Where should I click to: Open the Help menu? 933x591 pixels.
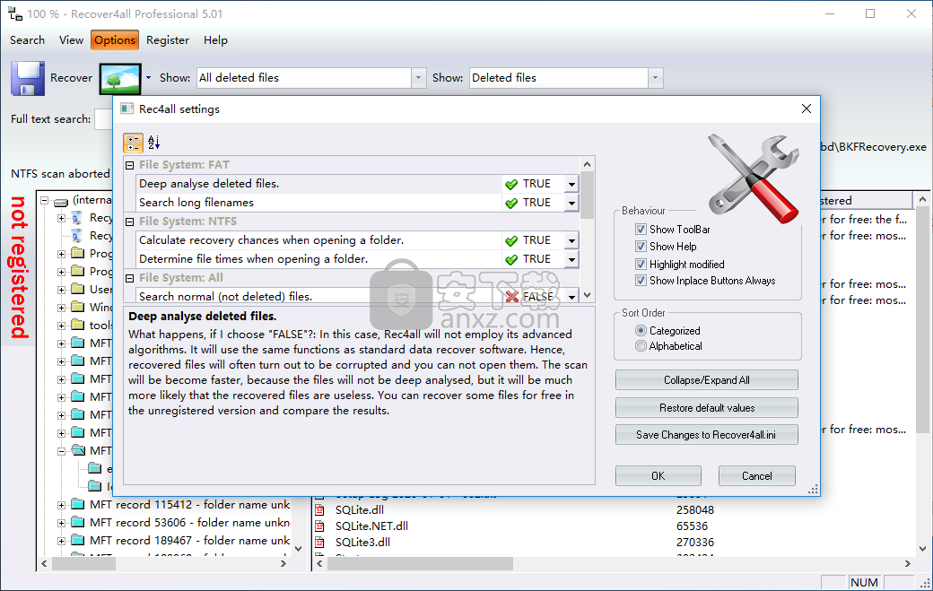(215, 40)
